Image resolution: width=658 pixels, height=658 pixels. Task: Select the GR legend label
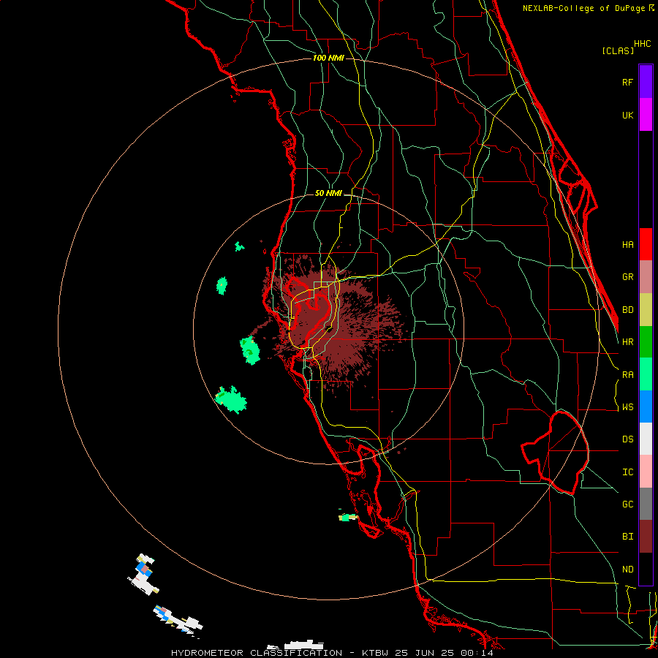pyautogui.click(x=627, y=277)
